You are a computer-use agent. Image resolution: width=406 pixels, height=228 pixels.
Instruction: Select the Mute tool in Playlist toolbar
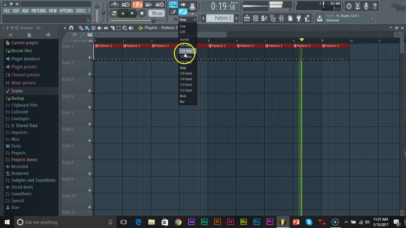[100, 28]
